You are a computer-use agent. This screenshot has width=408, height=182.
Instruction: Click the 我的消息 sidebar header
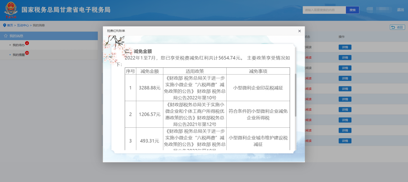click(16, 36)
